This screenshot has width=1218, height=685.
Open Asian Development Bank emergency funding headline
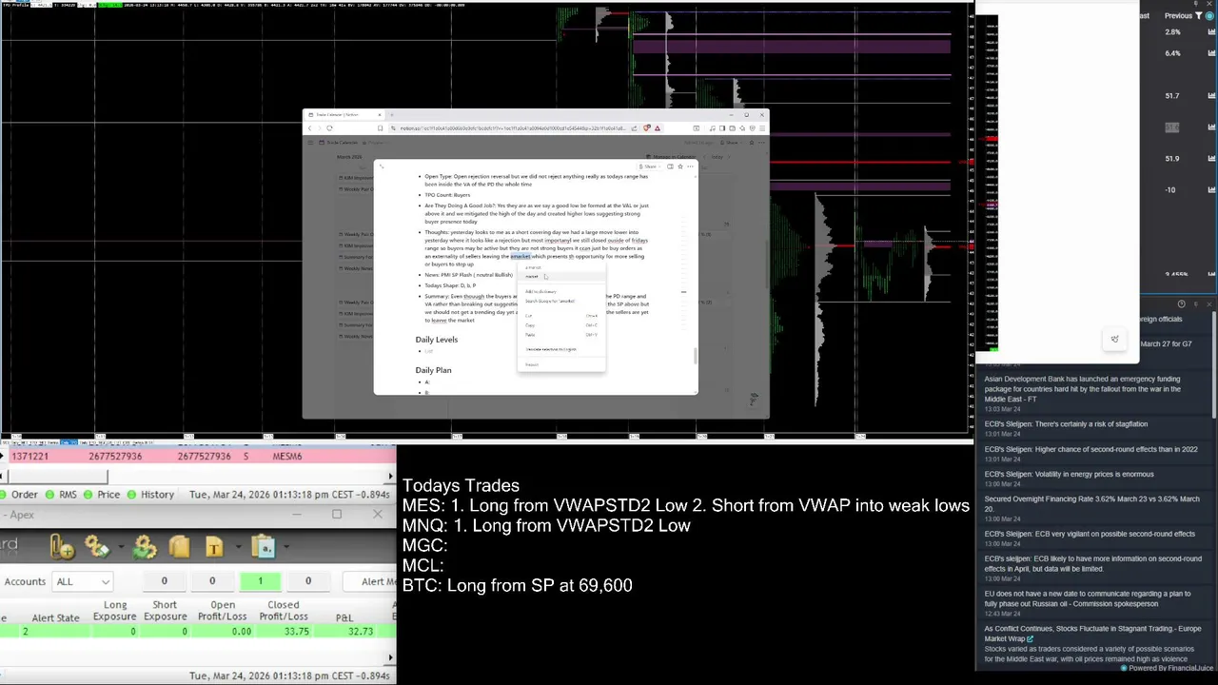1083,389
